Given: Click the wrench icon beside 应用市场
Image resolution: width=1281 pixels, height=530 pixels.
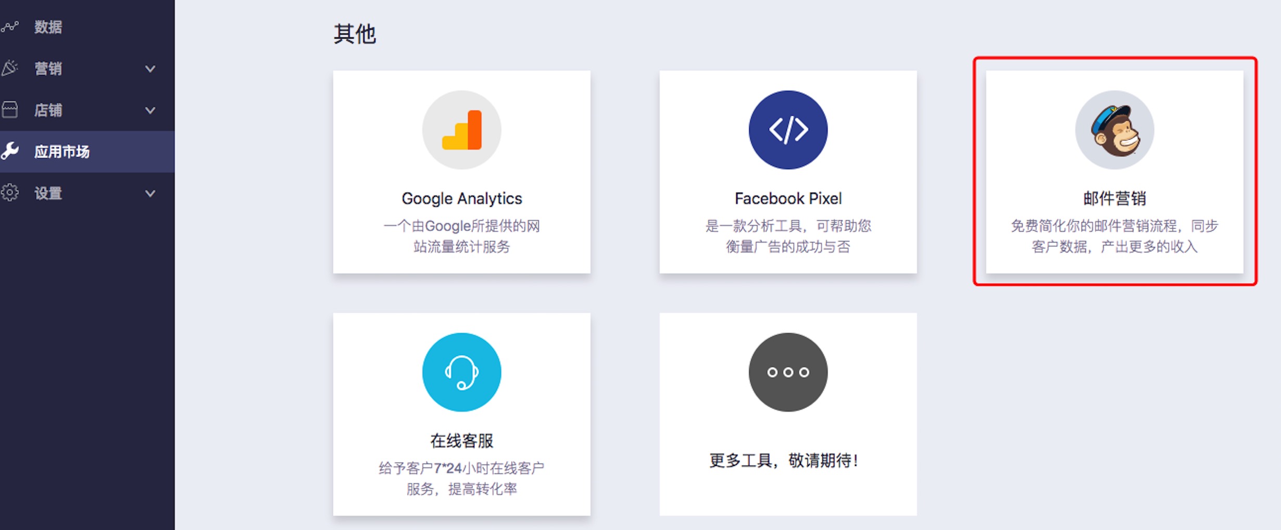Looking at the screenshot, I should 10,151.
